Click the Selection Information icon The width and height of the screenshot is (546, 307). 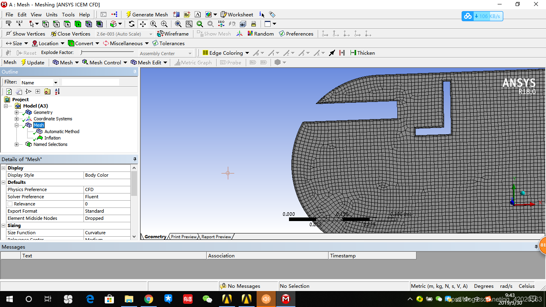coord(262,14)
